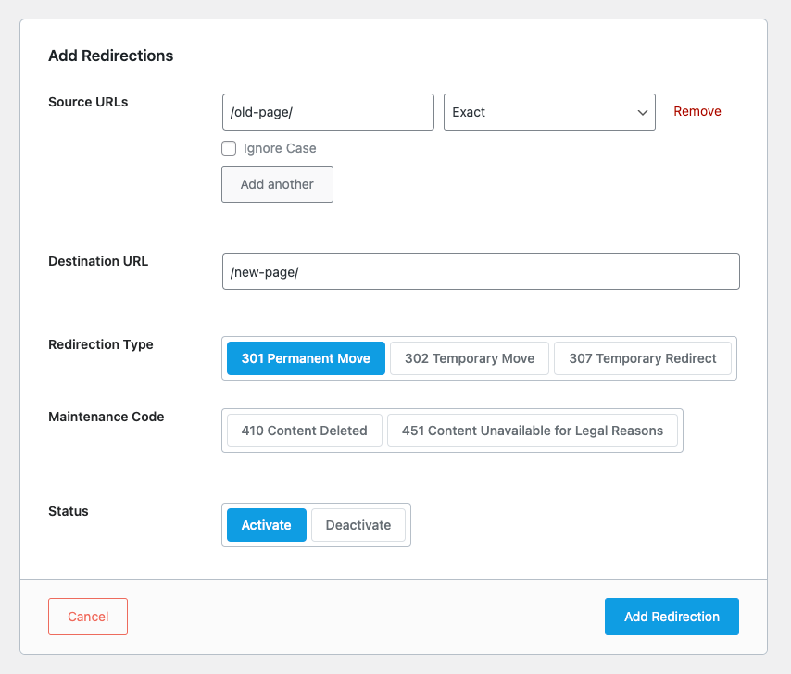
Task: Set status to Activate
Action: (267, 525)
